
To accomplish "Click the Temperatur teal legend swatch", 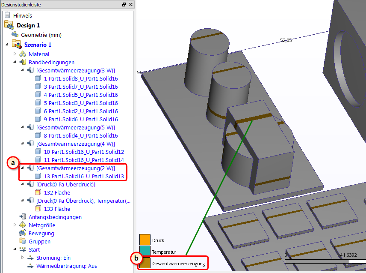I will (145, 251).
